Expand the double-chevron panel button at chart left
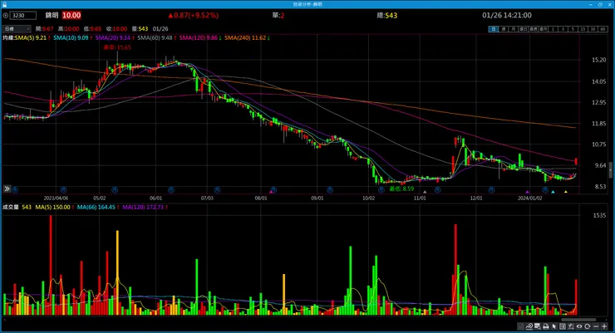 click(7, 189)
